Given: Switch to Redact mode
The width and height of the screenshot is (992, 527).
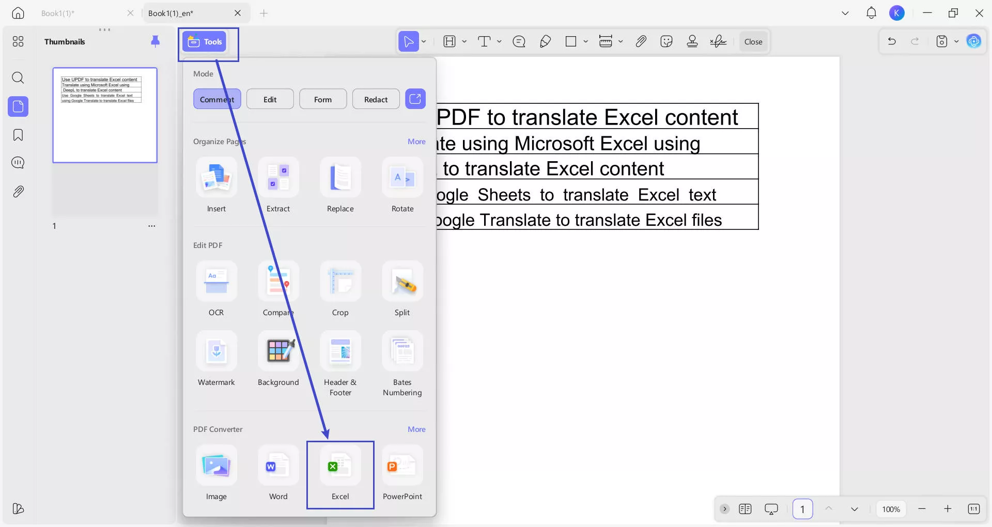Looking at the screenshot, I should click(376, 99).
